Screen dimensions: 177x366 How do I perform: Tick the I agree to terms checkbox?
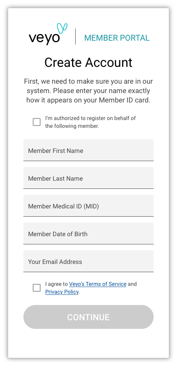[37, 288]
